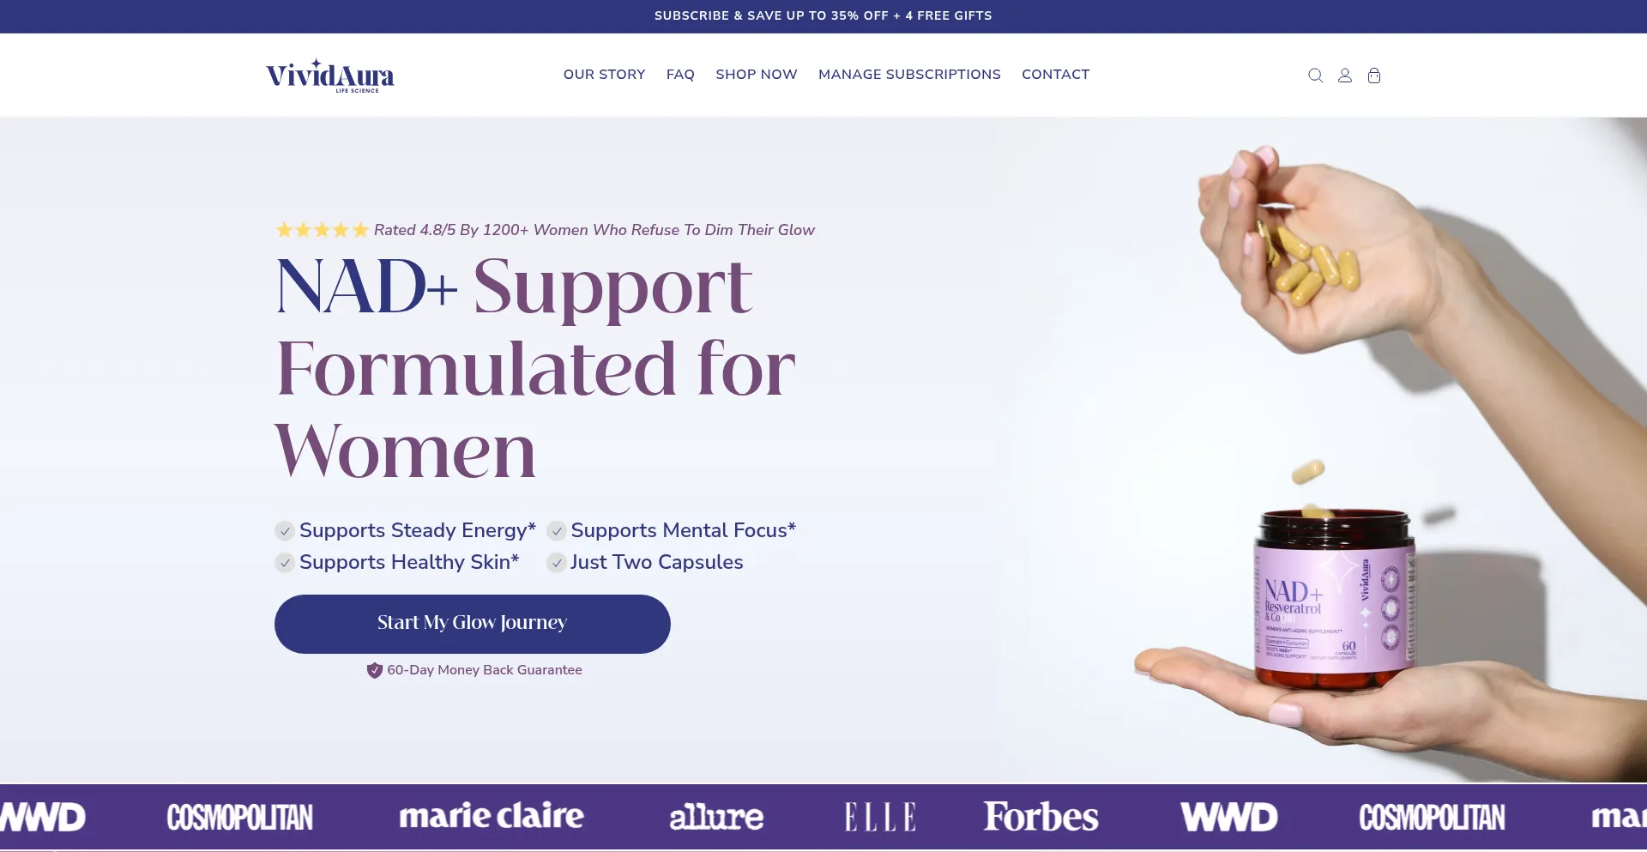Go to MANAGE SUBSCRIPTIONS page
The height and width of the screenshot is (852, 1647).
point(909,75)
